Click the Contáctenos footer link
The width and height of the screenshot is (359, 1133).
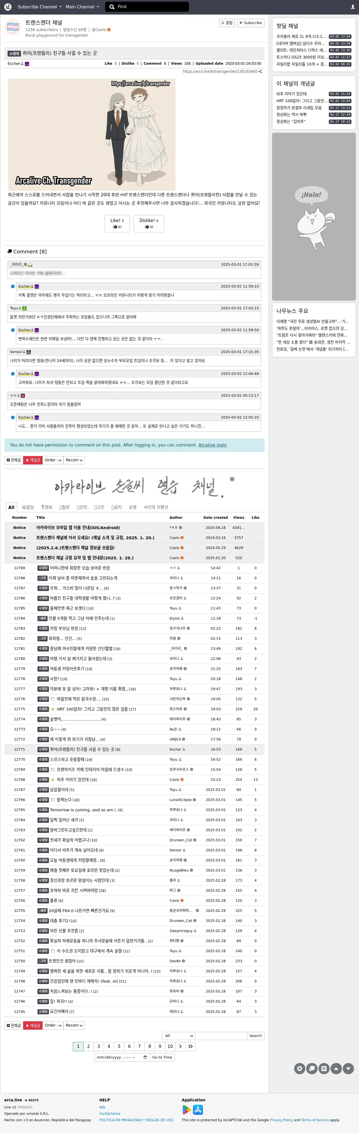(110, 1114)
